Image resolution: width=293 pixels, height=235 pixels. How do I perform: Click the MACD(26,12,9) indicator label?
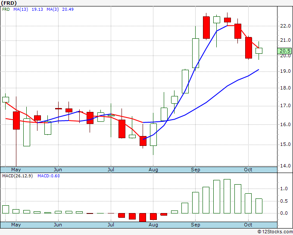(x=17, y=176)
